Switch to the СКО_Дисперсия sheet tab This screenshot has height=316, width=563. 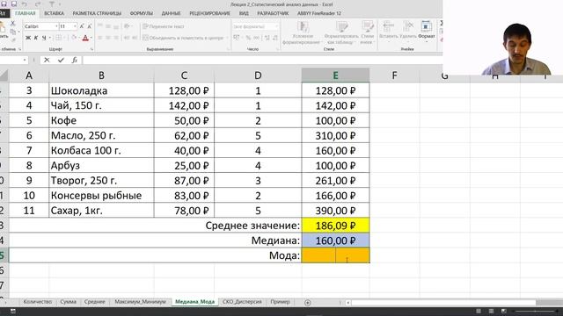(x=242, y=302)
